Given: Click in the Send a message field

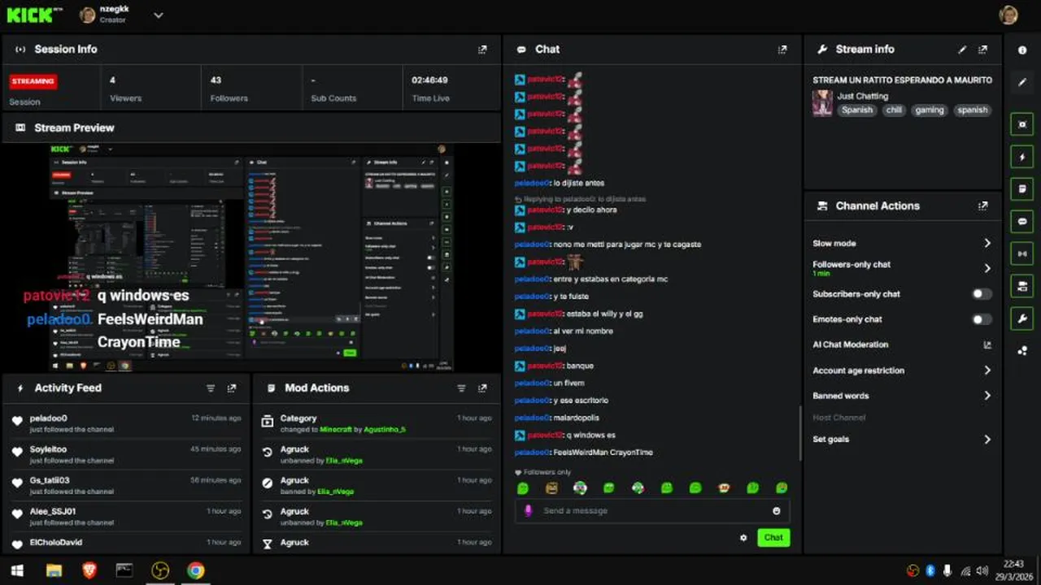Looking at the screenshot, I should click(652, 511).
